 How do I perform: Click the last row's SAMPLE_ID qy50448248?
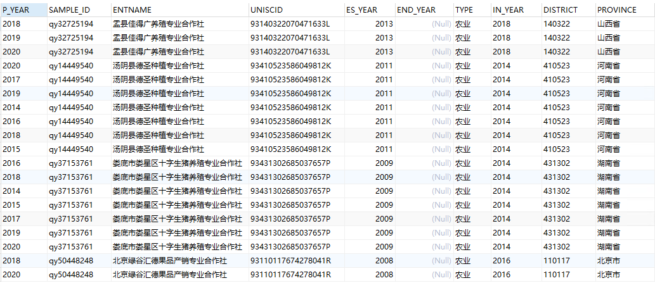[x=71, y=275]
